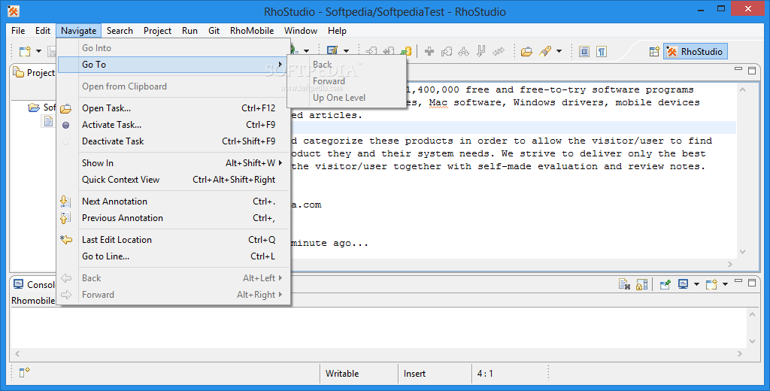Click editor vertical scrollbar down arrow
The height and width of the screenshot is (391, 770).
[742, 251]
